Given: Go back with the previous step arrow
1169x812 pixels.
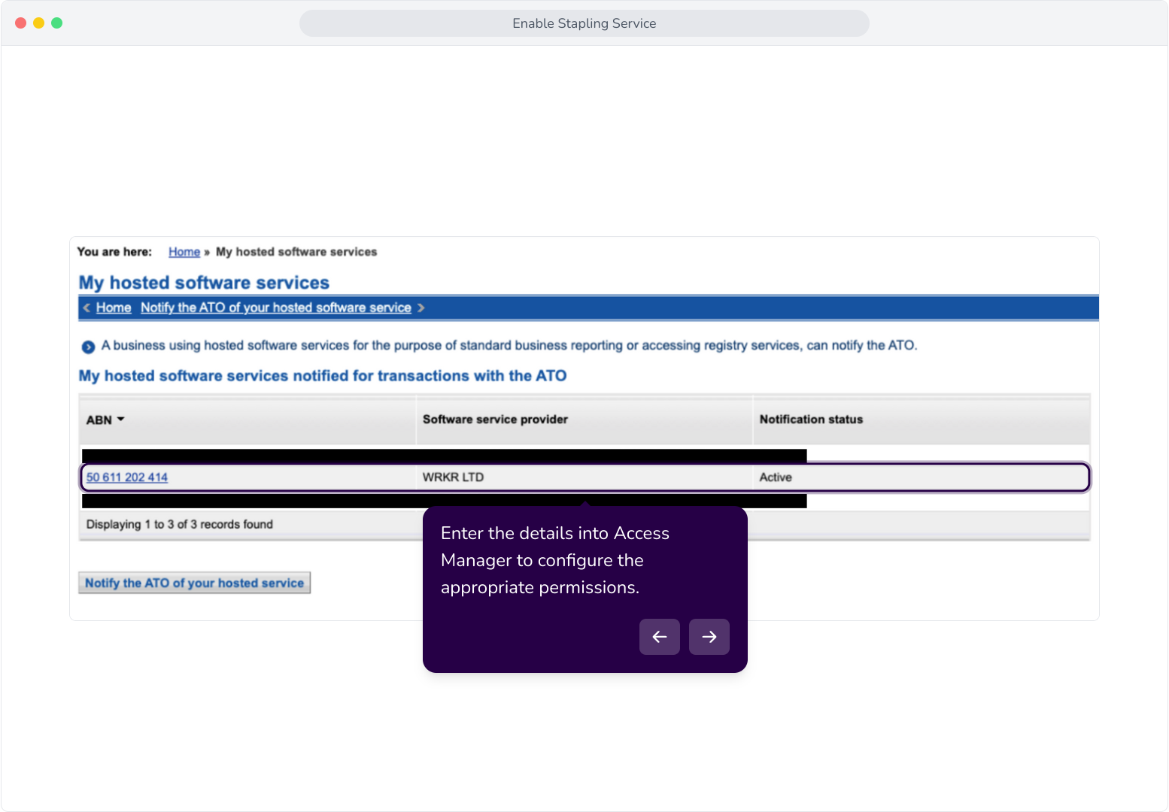Looking at the screenshot, I should (659, 637).
